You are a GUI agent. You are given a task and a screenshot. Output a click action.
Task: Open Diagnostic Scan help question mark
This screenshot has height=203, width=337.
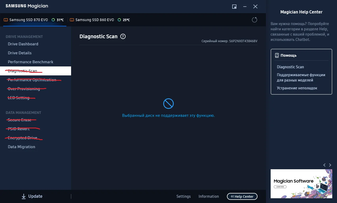[123, 37]
